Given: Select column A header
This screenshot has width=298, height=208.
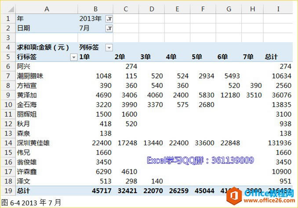Looking at the screenshot, I should tap(47, 9).
